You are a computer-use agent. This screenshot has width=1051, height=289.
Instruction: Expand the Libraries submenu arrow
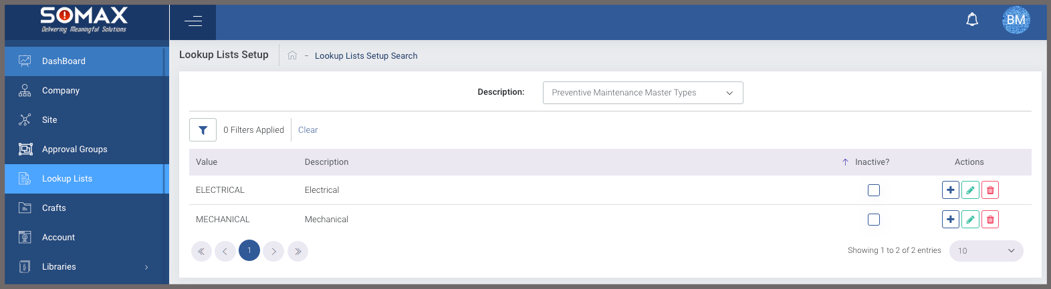(146, 267)
